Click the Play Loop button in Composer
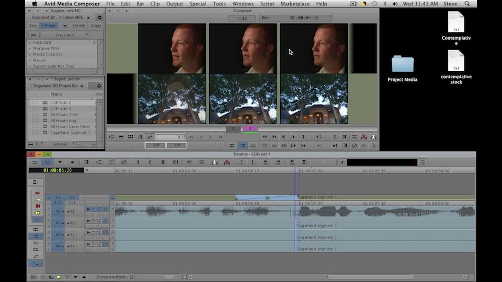 click(x=318, y=137)
